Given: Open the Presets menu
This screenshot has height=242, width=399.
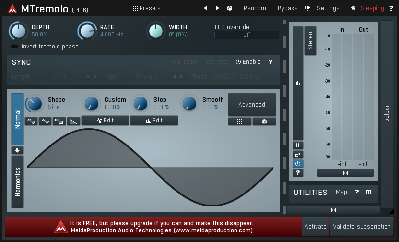Looking at the screenshot, I should click(x=146, y=8).
